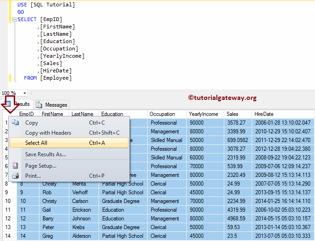Click the last name cell Krebs

84,227
